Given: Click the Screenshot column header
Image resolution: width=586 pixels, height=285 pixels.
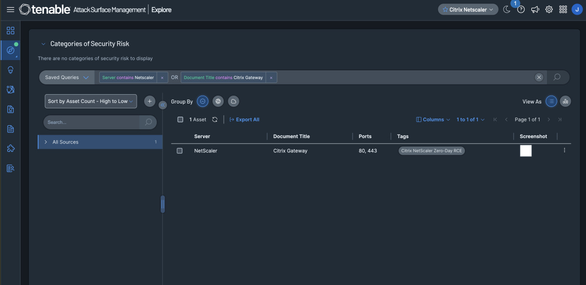Looking at the screenshot, I should 533,136.
